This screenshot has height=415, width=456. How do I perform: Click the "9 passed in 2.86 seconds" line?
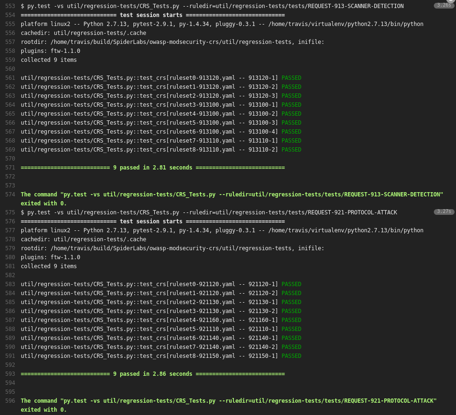[153, 374]
